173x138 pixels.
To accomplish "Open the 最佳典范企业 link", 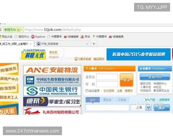I will tap(161, 91).
